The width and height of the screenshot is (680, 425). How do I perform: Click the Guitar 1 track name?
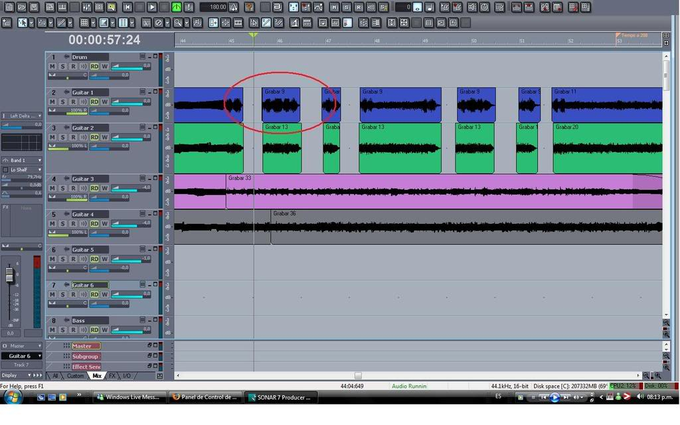click(90, 92)
